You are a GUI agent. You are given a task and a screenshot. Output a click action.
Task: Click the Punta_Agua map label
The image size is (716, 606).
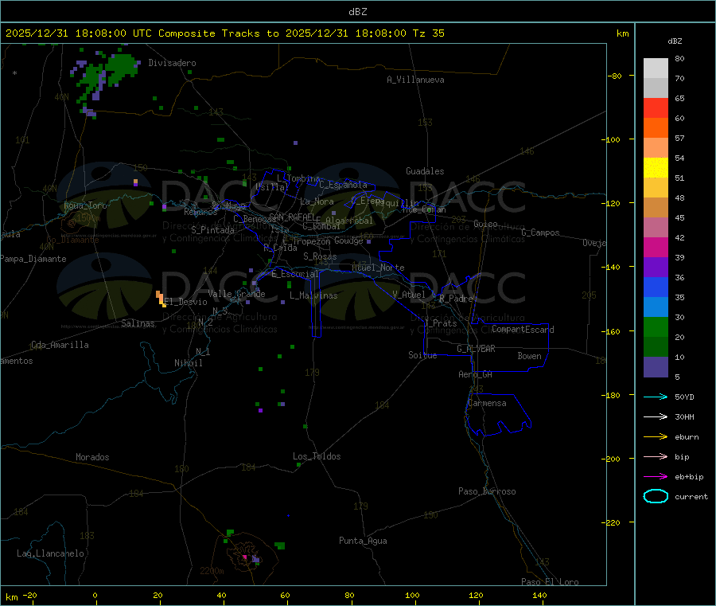363,541
